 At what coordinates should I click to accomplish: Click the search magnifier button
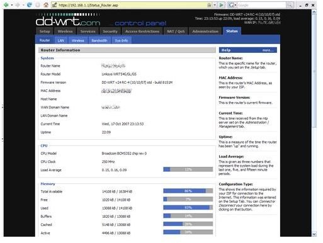pos(290,5)
